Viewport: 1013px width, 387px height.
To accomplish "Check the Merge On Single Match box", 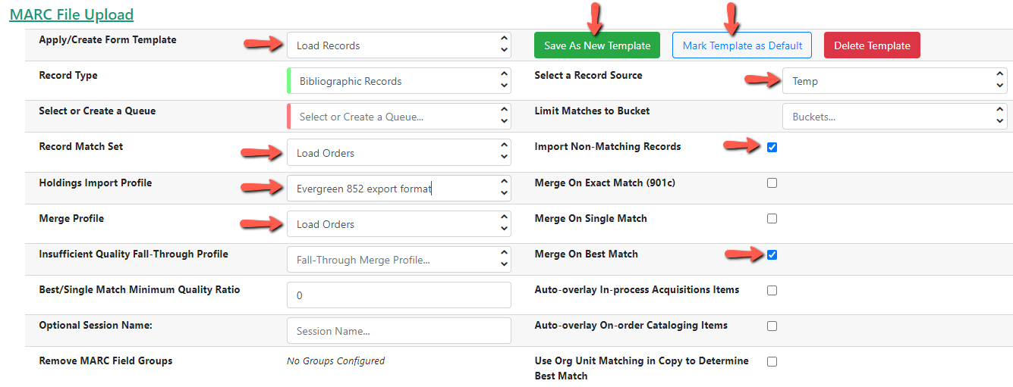I will coord(772,218).
